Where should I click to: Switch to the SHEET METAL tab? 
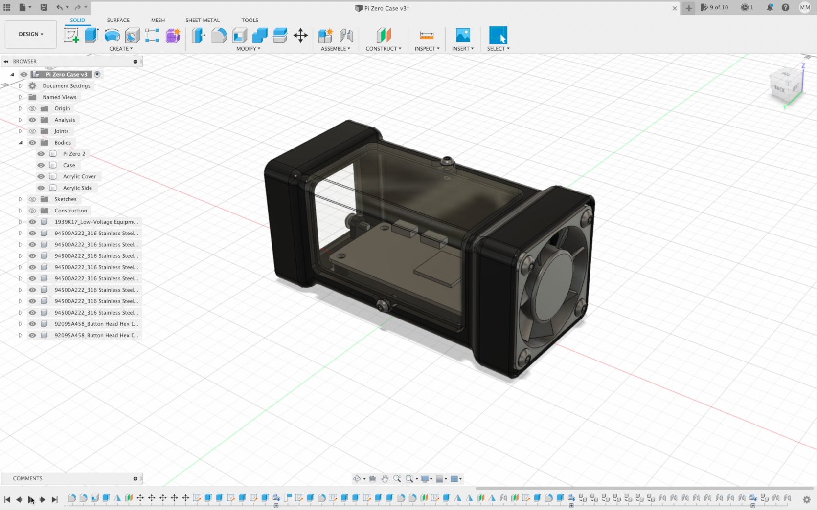click(202, 20)
